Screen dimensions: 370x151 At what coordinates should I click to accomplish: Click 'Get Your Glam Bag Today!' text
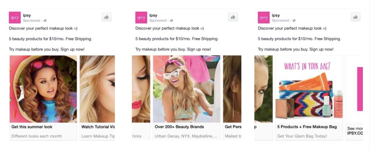(x=302, y=136)
